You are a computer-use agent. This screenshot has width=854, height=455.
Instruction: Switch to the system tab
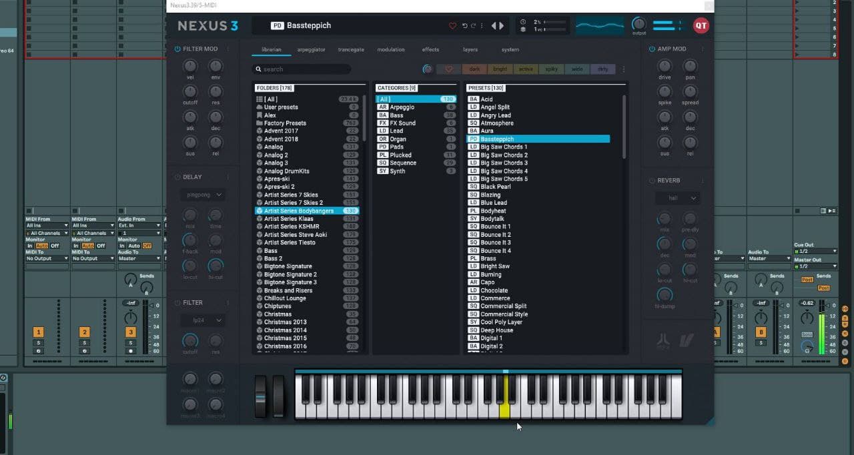click(x=510, y=49)
